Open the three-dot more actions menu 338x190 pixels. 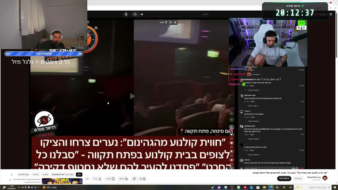(87, 179)
